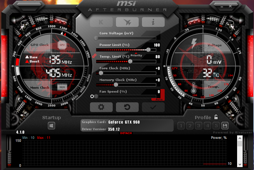Image resolution: width=254 pixels, height=170 pixels.
Task: Click the monitoring graph scrollbar thumb
Action: pyautogui.click(x=240, y=144)
